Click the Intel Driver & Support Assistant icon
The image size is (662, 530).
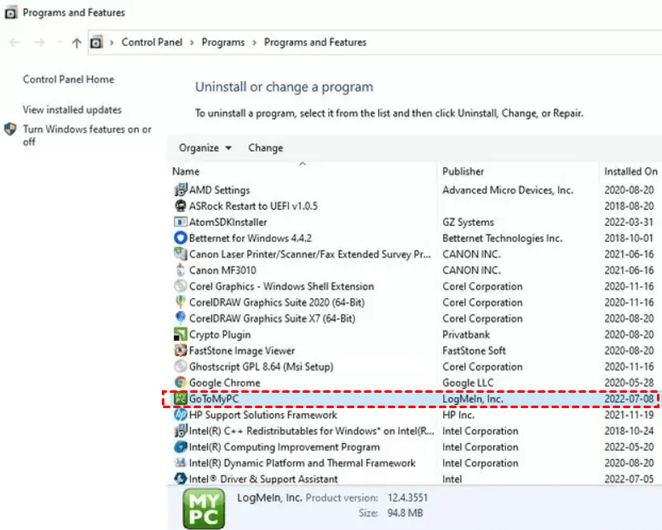[181, 479]
